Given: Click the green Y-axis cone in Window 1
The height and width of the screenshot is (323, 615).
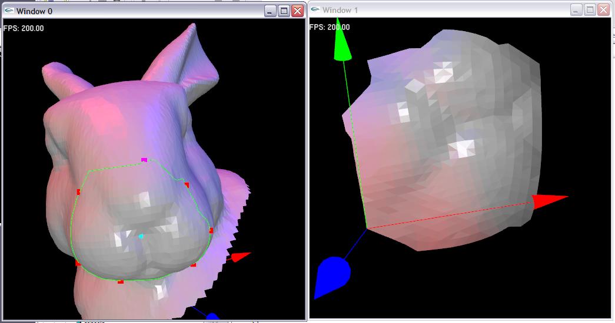Looking at the screenshot, I should (341, 40).
